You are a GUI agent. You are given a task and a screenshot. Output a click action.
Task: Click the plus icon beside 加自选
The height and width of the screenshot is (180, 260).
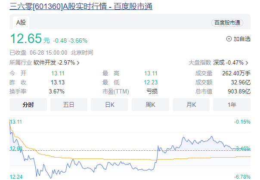pos(229,39)
